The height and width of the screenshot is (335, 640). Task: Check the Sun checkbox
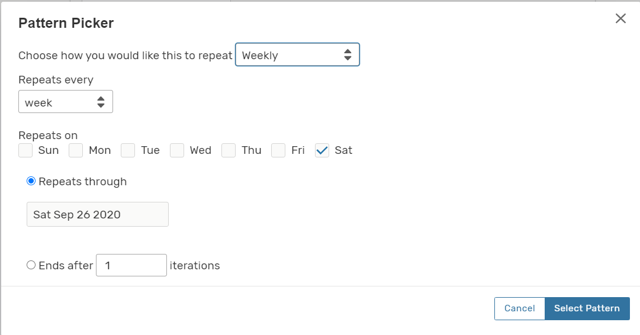(x=25, y=150)
